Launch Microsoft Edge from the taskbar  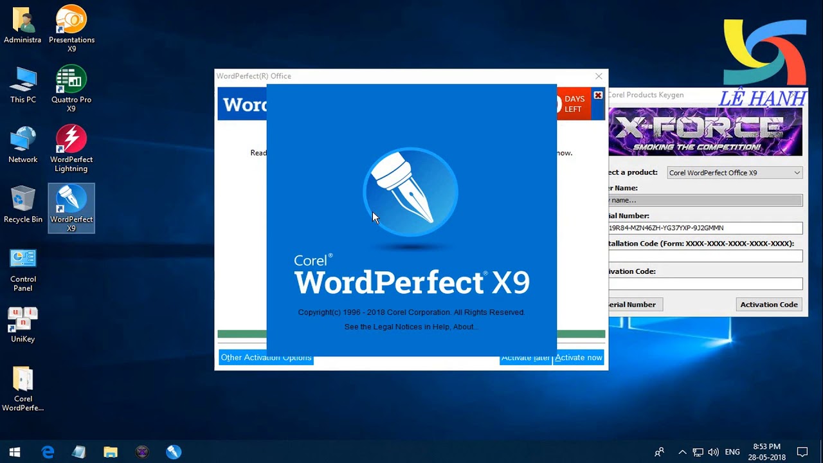pyautogui.click(x=48, y=452)
